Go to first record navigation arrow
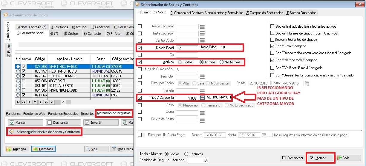366x166 pixels. pos(18,102)
